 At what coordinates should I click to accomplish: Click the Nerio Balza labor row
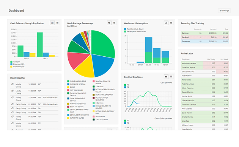coord(205,80)
